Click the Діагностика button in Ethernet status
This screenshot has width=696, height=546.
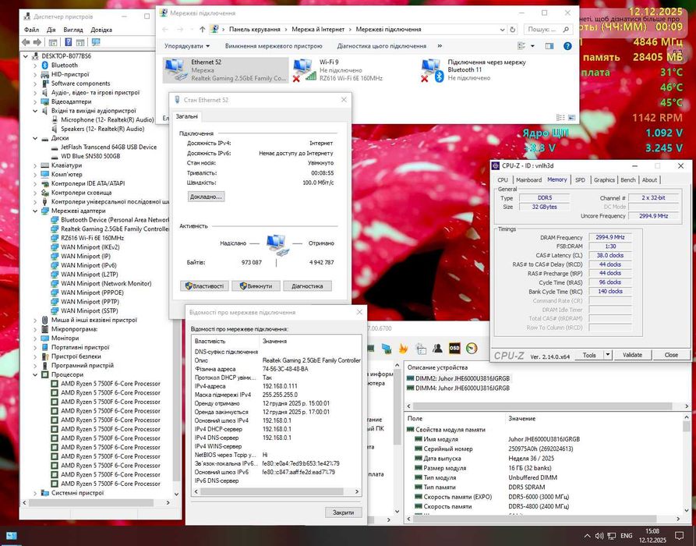pos(307,286)
